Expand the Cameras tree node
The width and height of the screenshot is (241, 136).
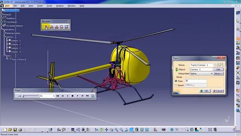[x=5, y=37]
